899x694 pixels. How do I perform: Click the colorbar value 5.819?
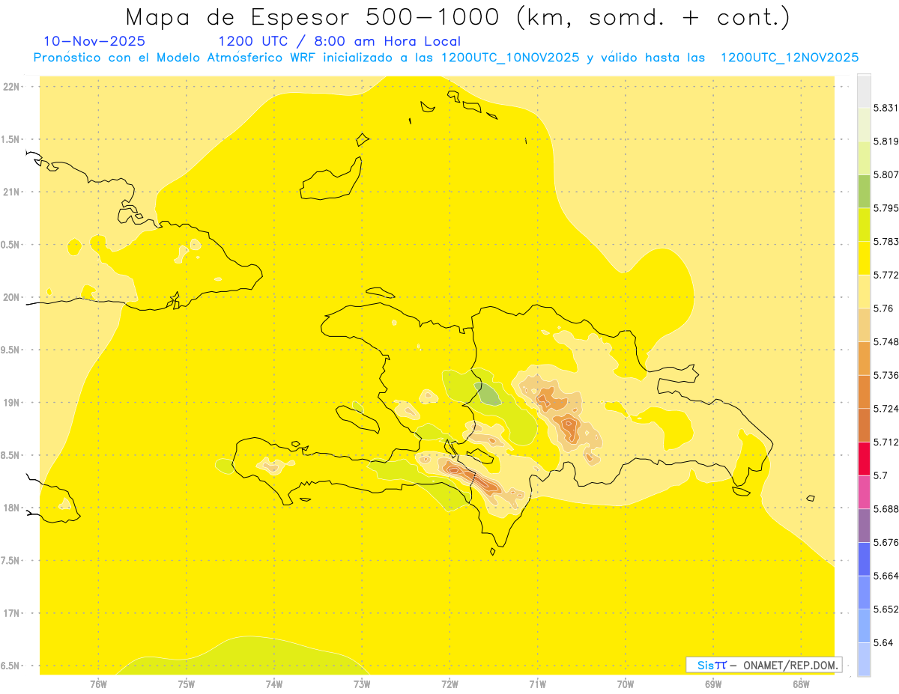[886, 141]
